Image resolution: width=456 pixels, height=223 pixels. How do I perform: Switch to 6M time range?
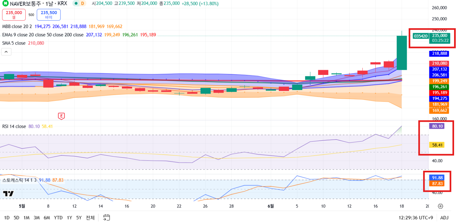[47, 218]
